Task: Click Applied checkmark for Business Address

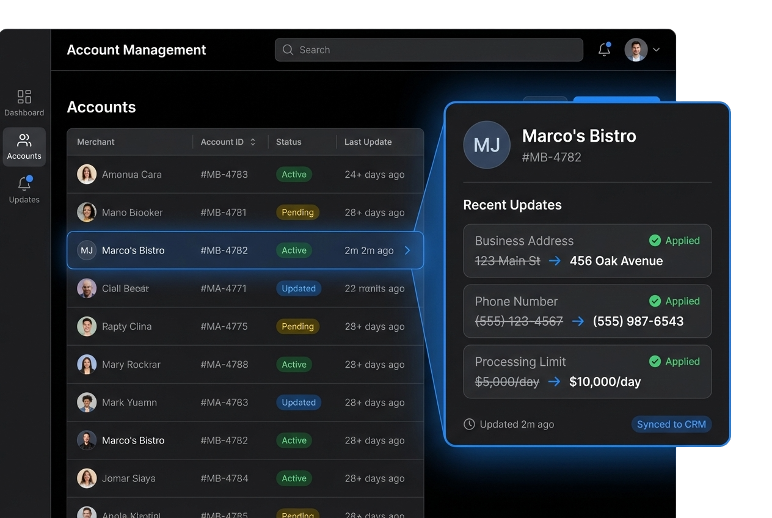Action: click(x=655, y=241)
